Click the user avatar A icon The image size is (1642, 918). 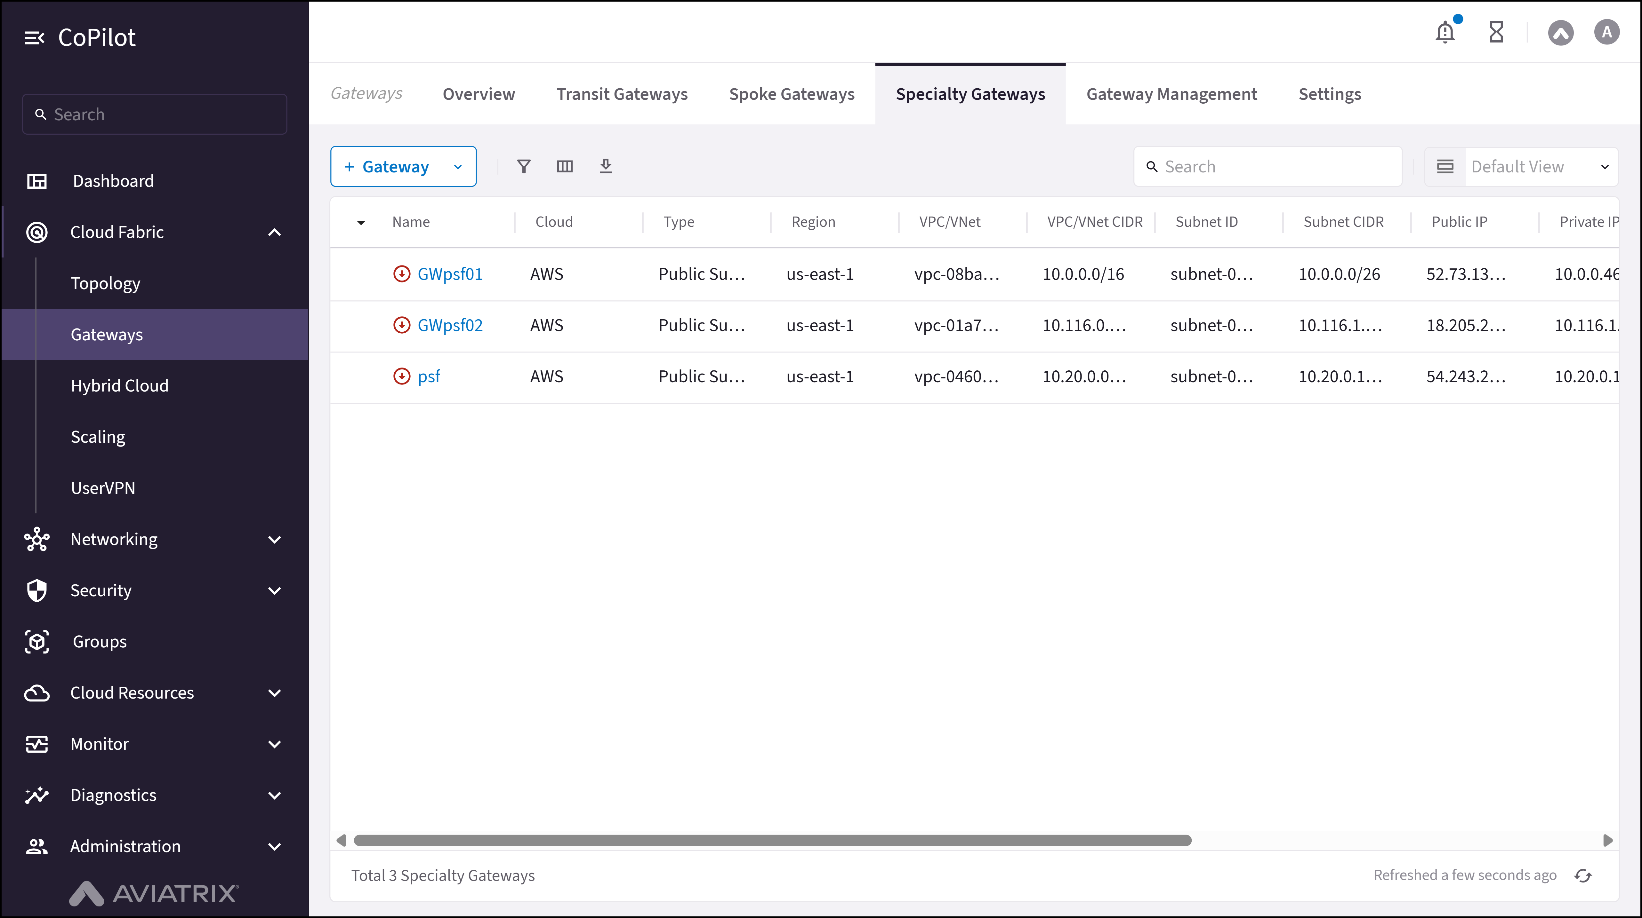click(1606, 32)
